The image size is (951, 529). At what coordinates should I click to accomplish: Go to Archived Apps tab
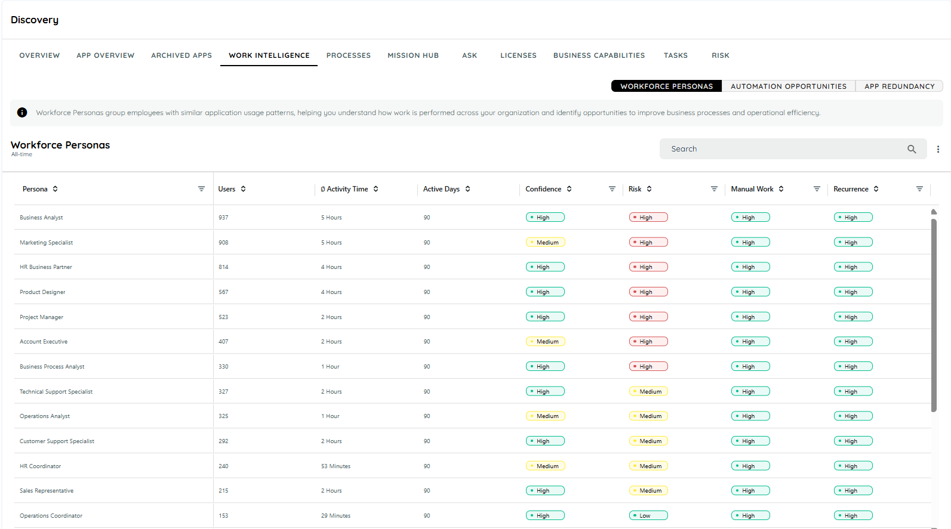(x=181, y=55)
